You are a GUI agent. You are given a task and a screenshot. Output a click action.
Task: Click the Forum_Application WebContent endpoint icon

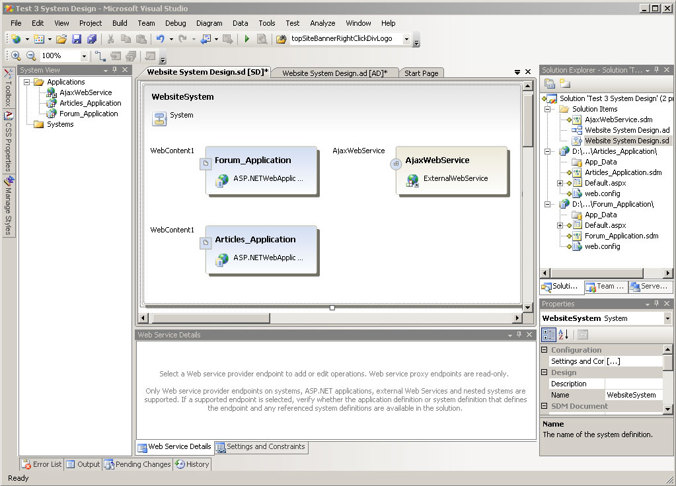(206, 164)
